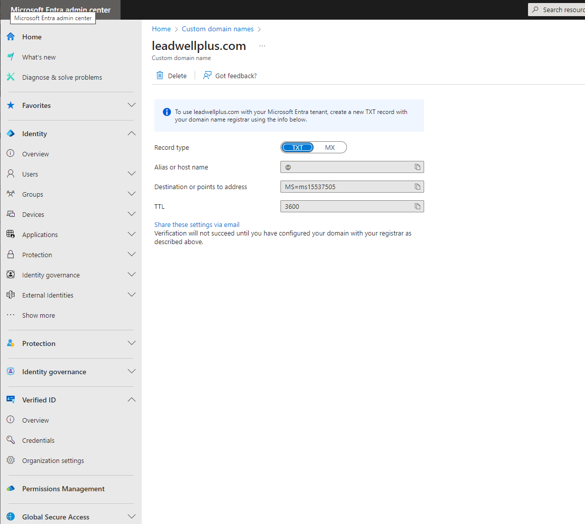Open Overview under Verified ID
This screenshot has width=585, height=524.
click(x=71, y=420)
